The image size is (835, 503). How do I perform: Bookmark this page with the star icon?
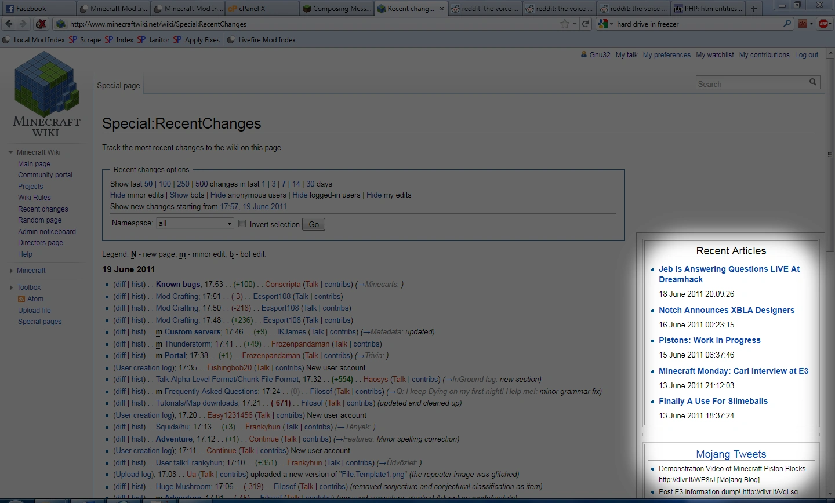(565, 24)
